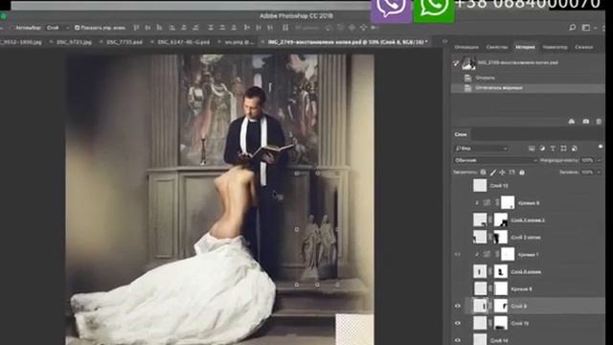Viewport: 613px width, 345px height.
Task: Switch to the DSC_6721.jpg document tab
Action: (x=74, y=42)
